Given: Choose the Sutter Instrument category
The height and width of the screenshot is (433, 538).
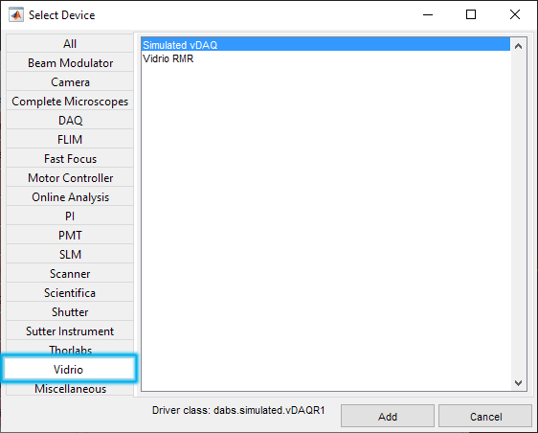Looking at the screenshot, I should (70, 330).
